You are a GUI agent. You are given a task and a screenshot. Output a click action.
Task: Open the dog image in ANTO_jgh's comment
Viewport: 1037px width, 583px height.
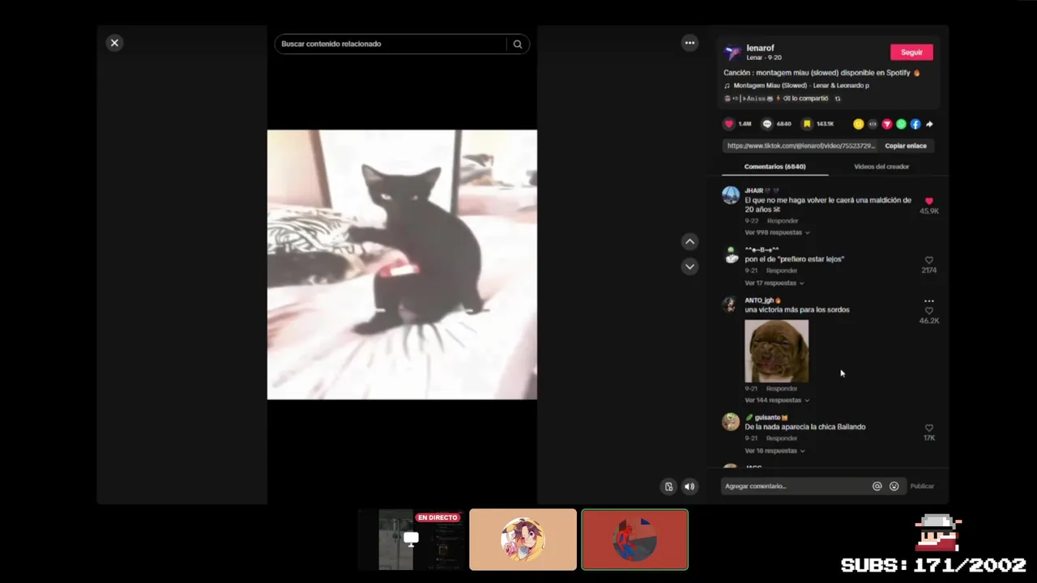(776, 351)
